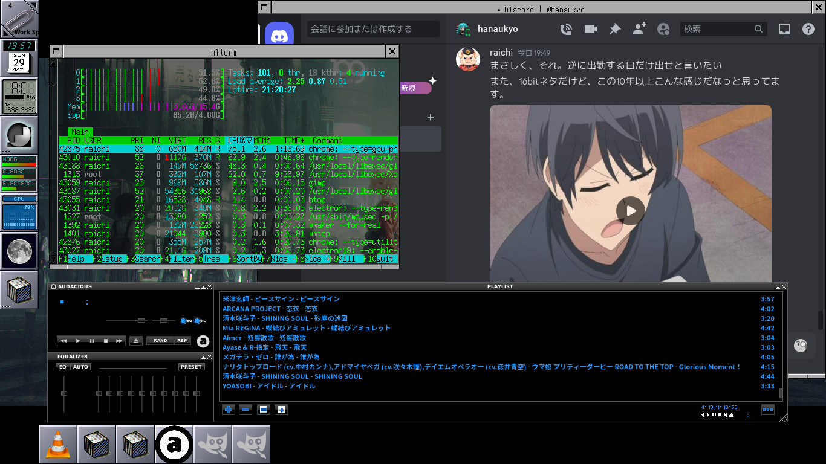Add friends to the DM in Discord
The image size is (826, 464).
tap(639, 29)
